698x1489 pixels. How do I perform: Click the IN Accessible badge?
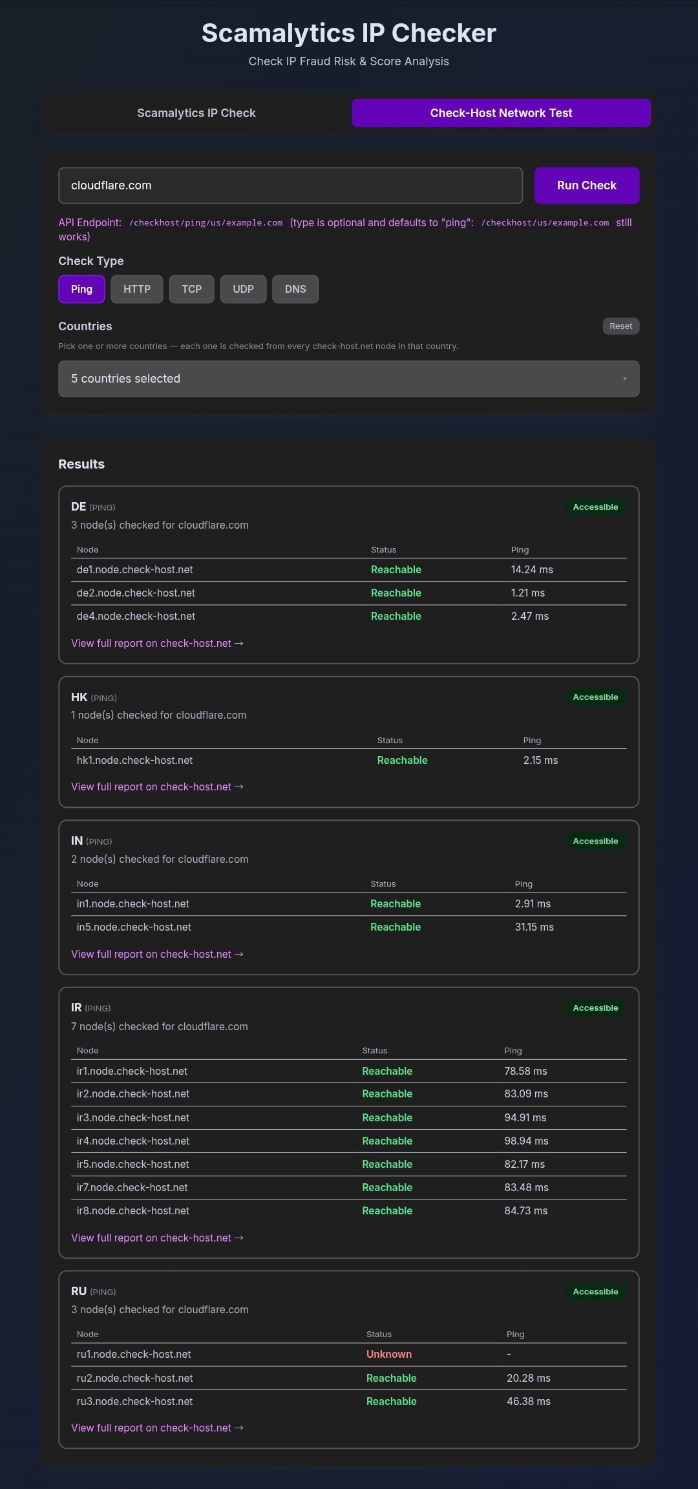coord(595,841)
